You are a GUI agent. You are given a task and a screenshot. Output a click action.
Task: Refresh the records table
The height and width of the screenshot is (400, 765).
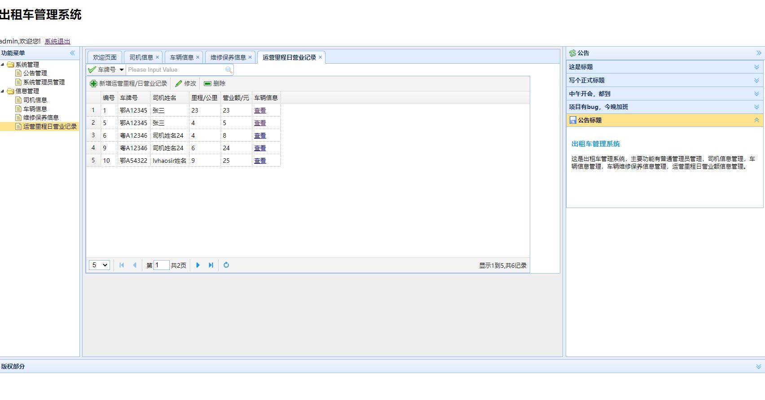(226, 265)
